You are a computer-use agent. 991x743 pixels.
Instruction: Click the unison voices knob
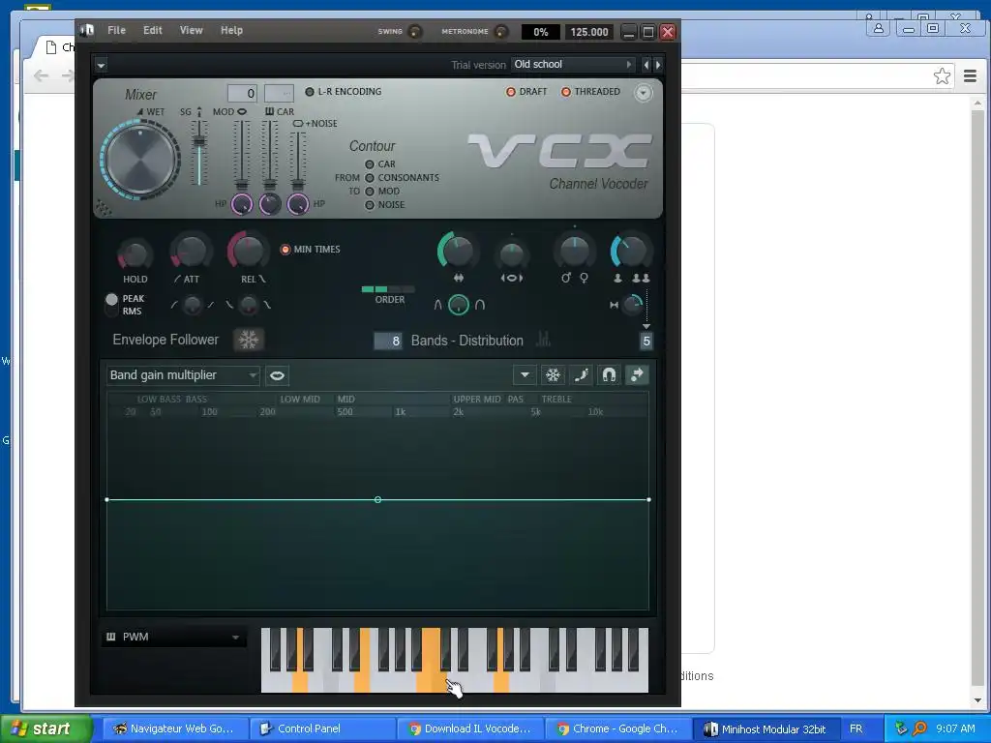click(630, 252)
